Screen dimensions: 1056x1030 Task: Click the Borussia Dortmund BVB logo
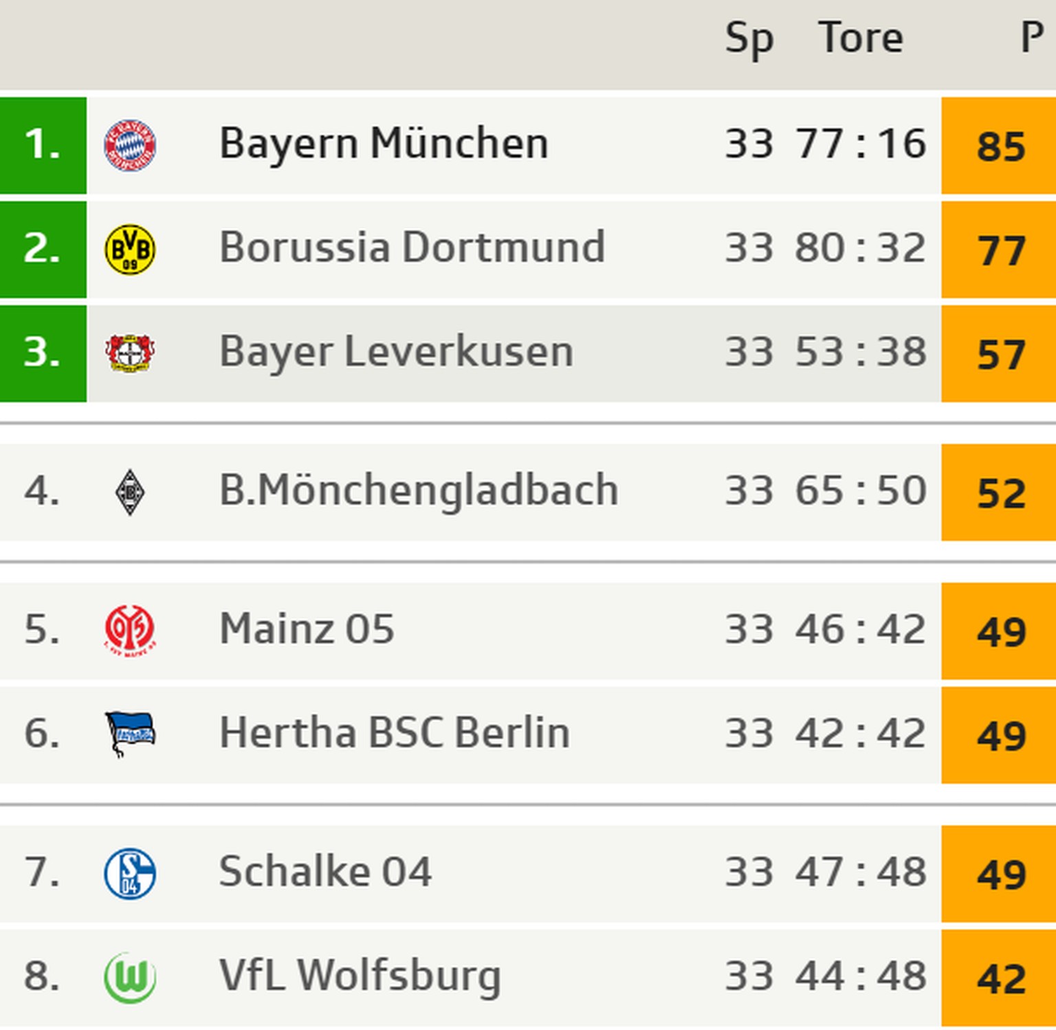click(x=130, y=249)
